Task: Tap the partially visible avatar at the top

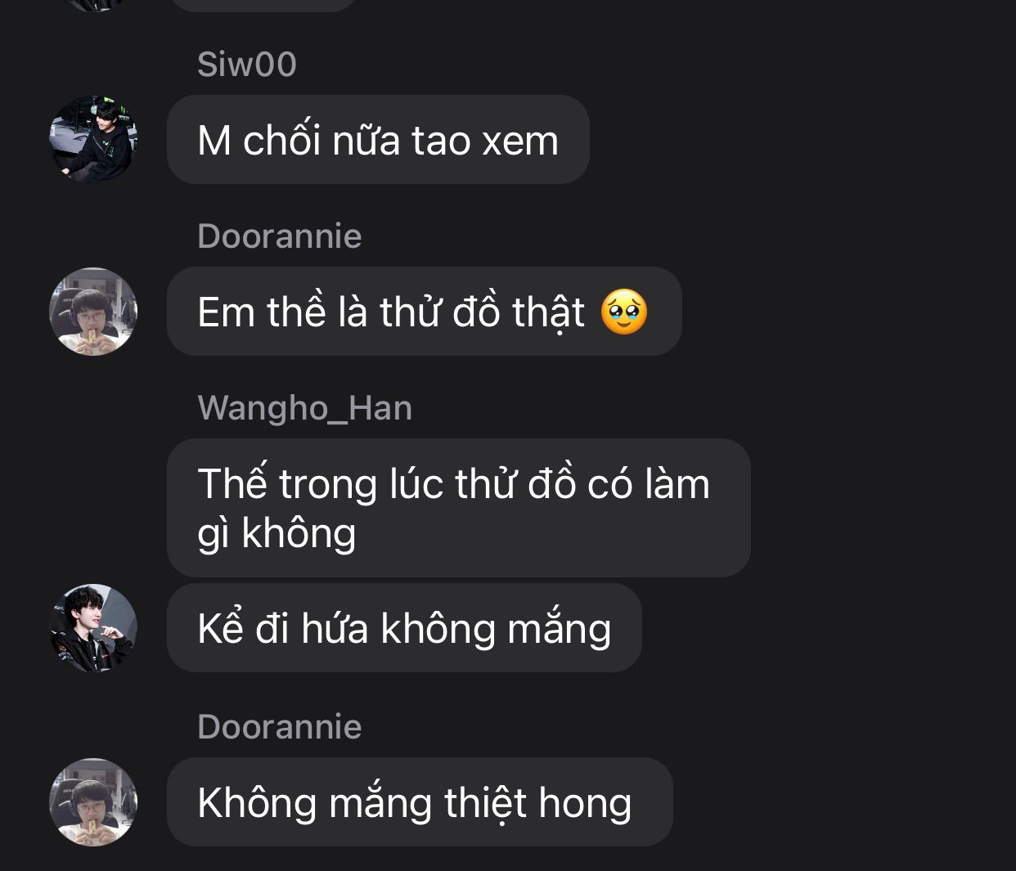Action: click(93, 4)
